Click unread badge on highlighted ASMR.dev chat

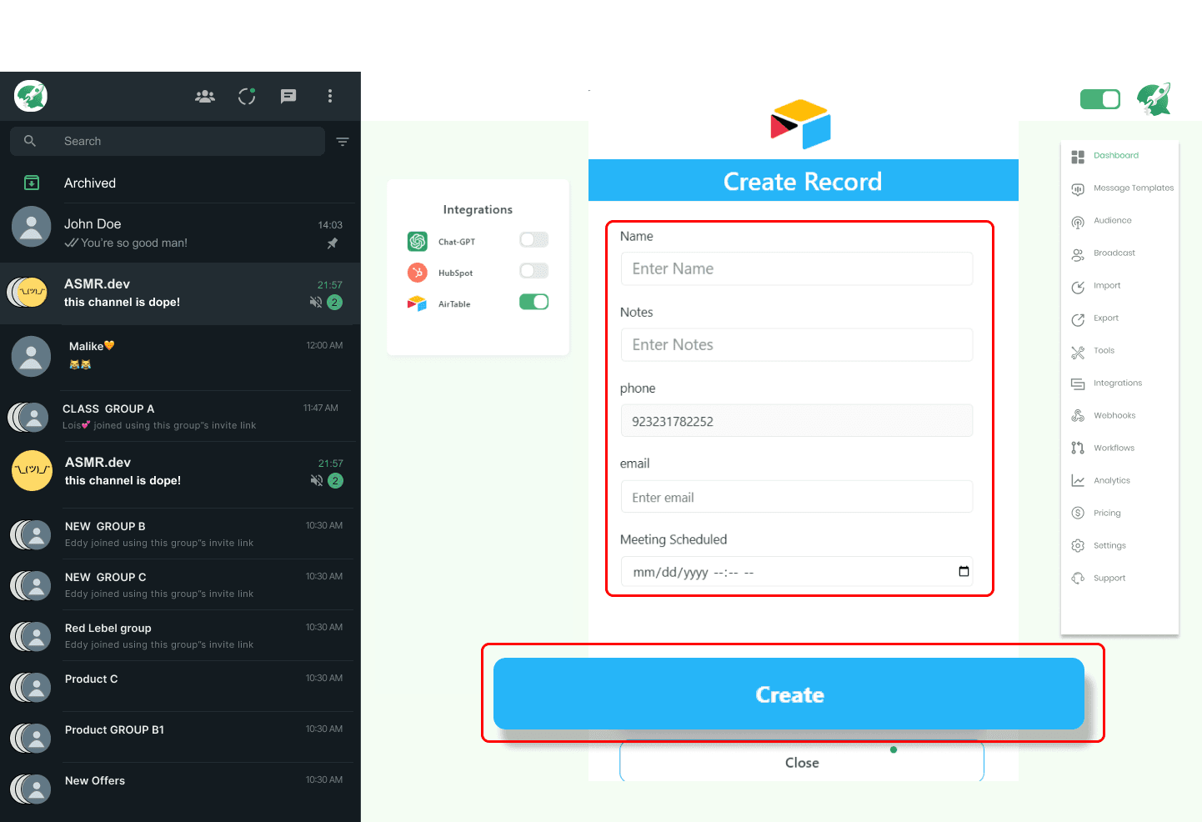(334, 303)
